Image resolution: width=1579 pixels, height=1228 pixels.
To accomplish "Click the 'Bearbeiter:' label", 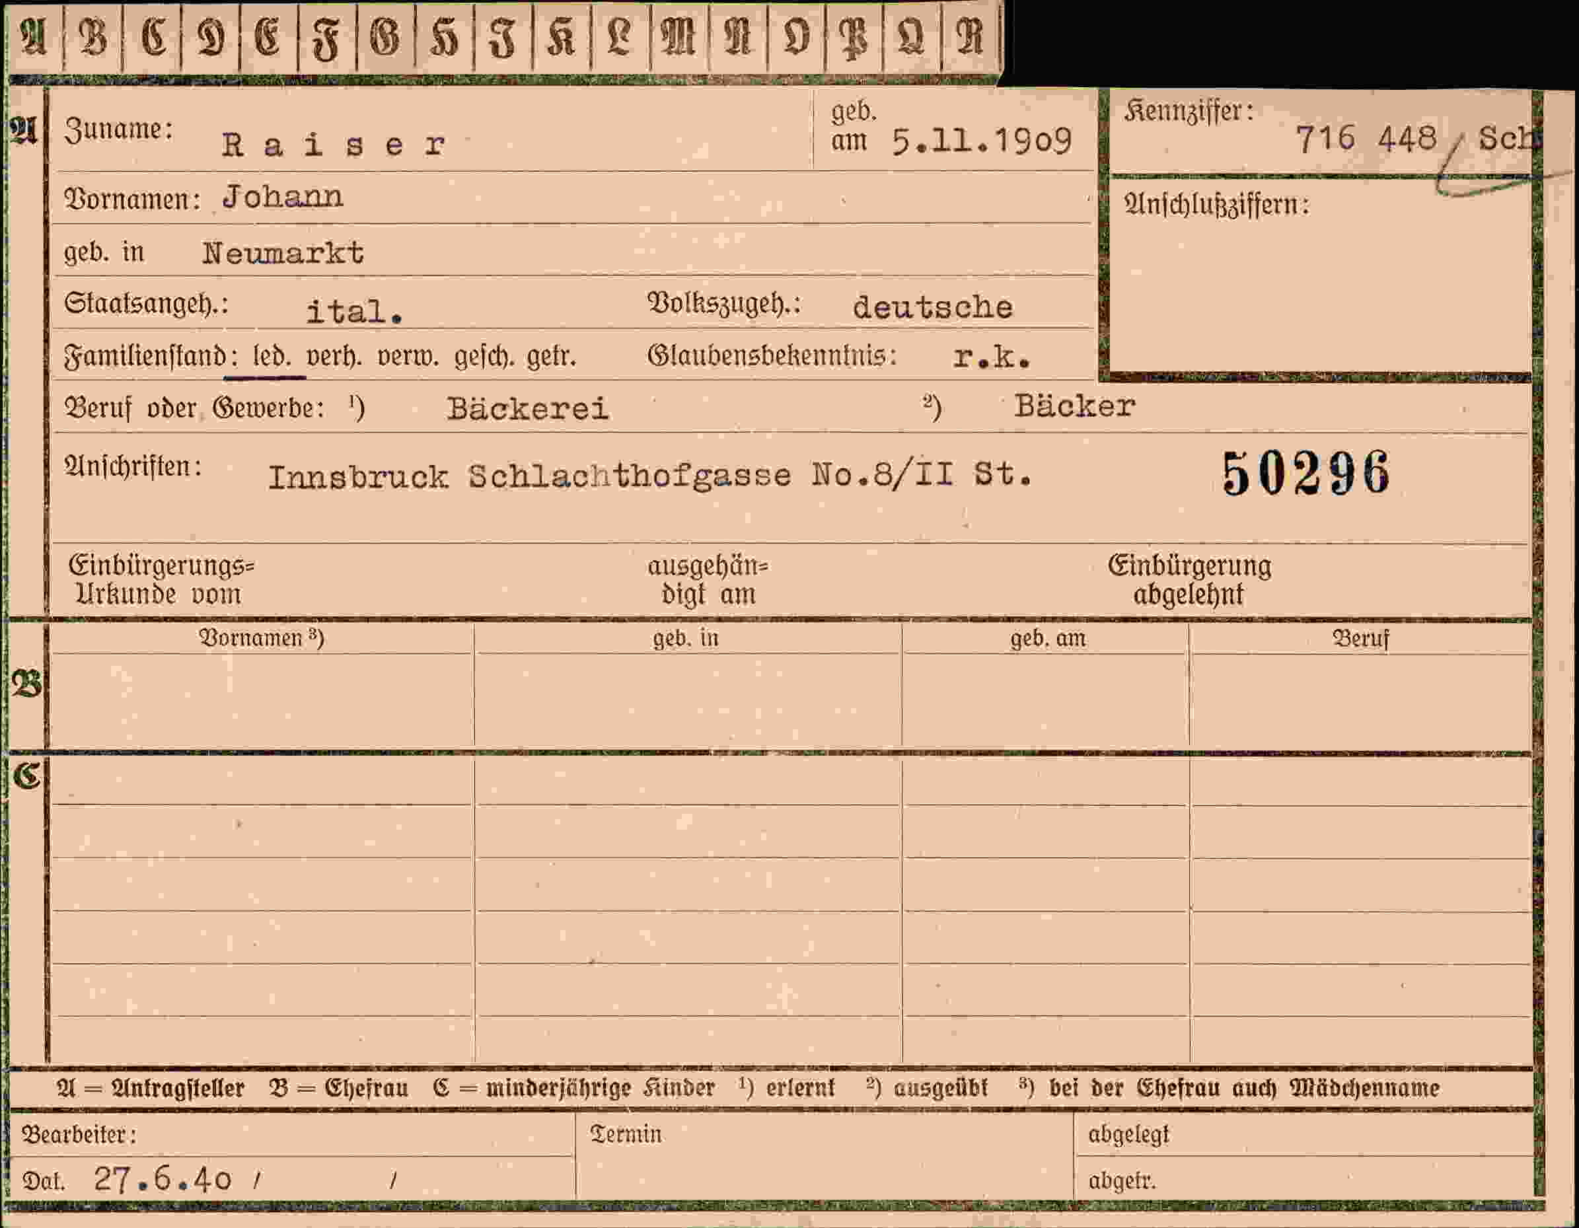I will click(x=79, y=1135).
